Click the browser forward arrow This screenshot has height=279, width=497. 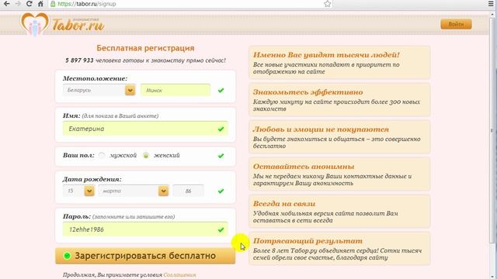pos(18,4)
